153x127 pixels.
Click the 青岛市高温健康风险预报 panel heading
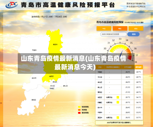(110, 22)
